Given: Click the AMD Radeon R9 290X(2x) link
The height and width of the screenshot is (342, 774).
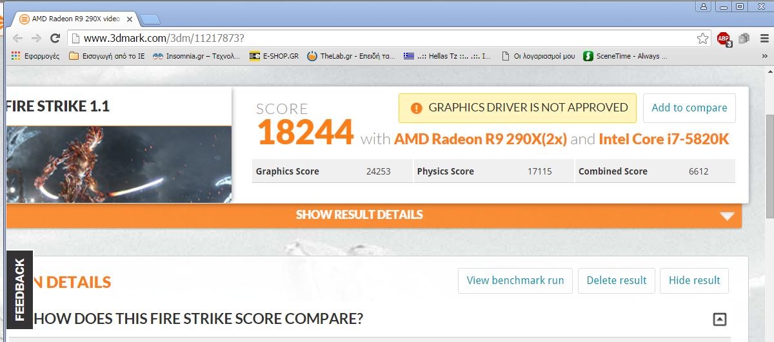Looking at the screenshot, I should coord(481,138).
